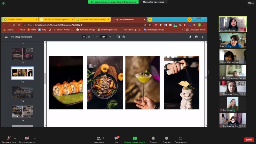Open the PDF viewer three-dot menu
This screenshot has height=144, width=256.
pyautogui.click(x=202, y=37)
